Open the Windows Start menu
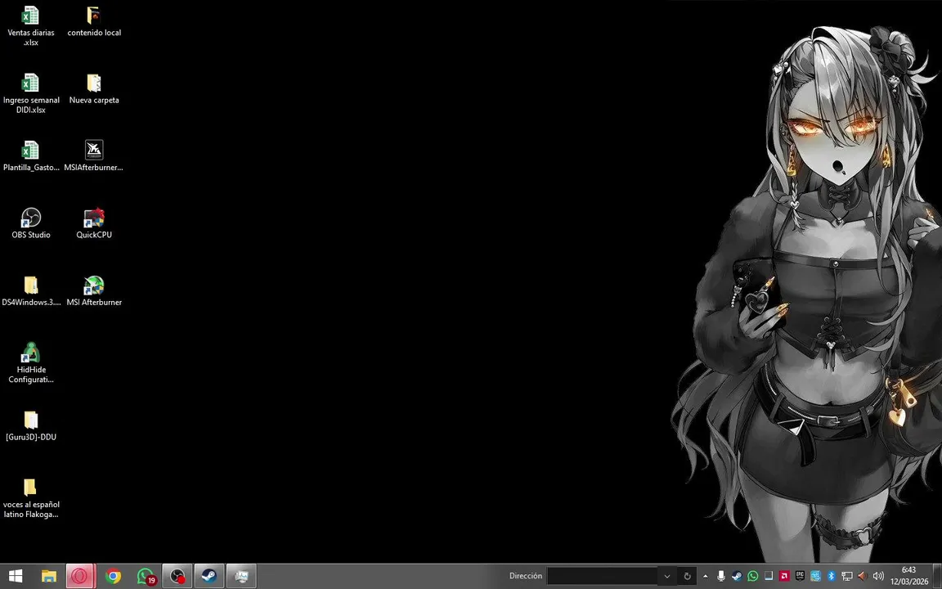Screen dimensions: 942x589 click(x=16, y=577)
